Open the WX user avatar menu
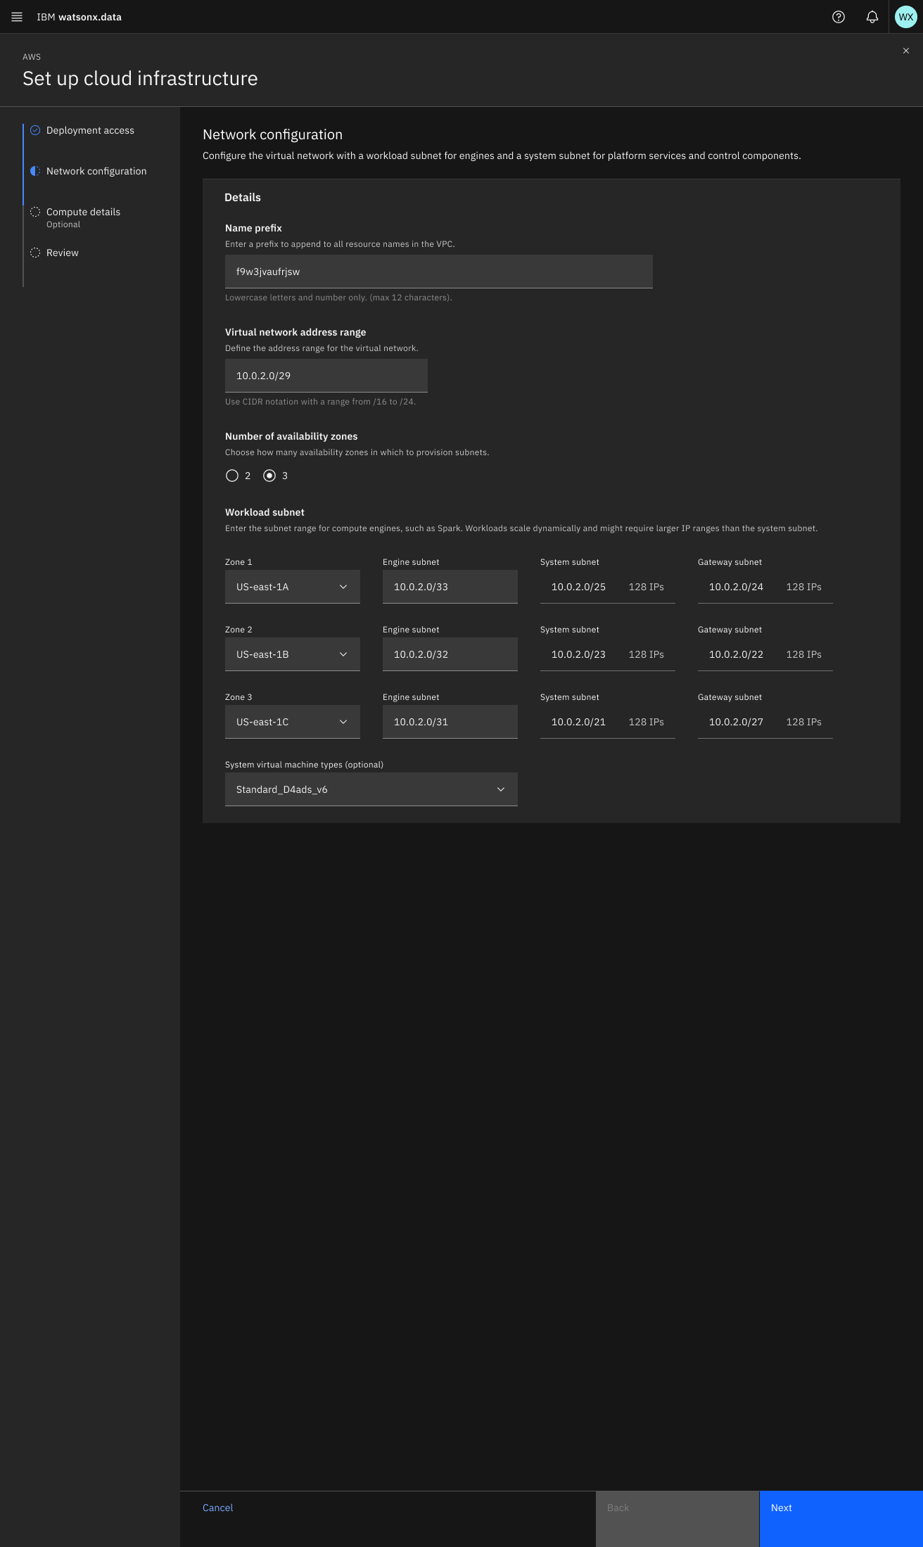The image size is (923, 1547). click(905, 17)
